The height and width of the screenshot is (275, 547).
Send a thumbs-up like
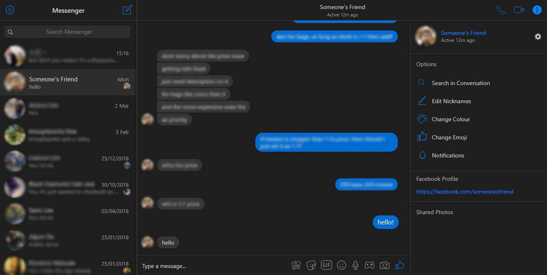point(399,265)
